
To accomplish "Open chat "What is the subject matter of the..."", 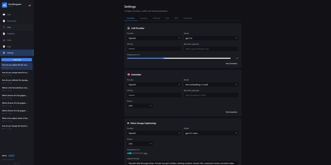I will click(17, 119).
